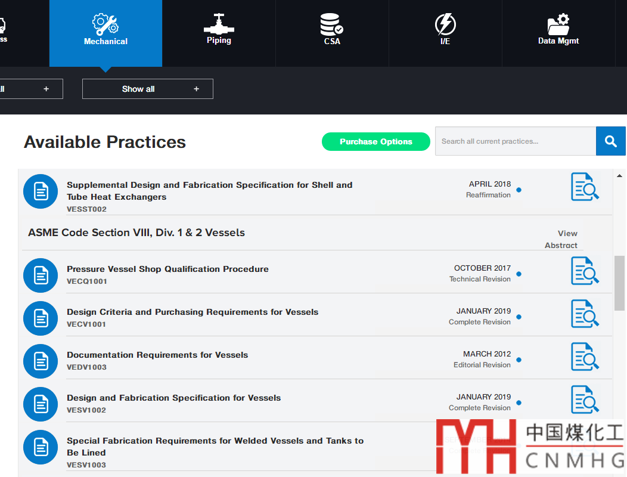
Task: Open document icon for VESST002 practice
Action: click(x=41, y=191)
